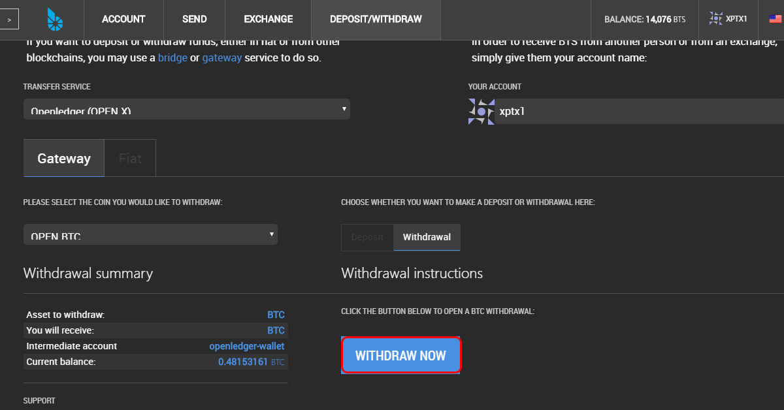
Task: Switch to the Fiat tab
Action: (x=130, y=158)
